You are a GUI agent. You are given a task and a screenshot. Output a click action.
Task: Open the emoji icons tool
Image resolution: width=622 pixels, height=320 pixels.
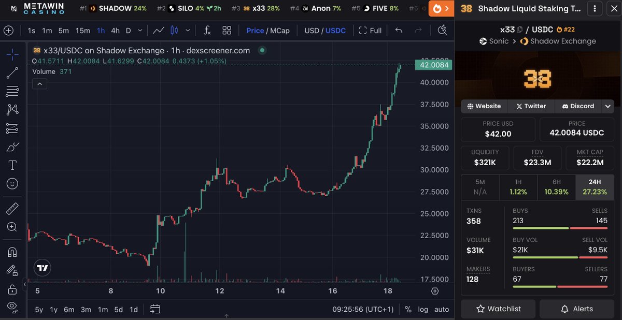coord(12,184)
